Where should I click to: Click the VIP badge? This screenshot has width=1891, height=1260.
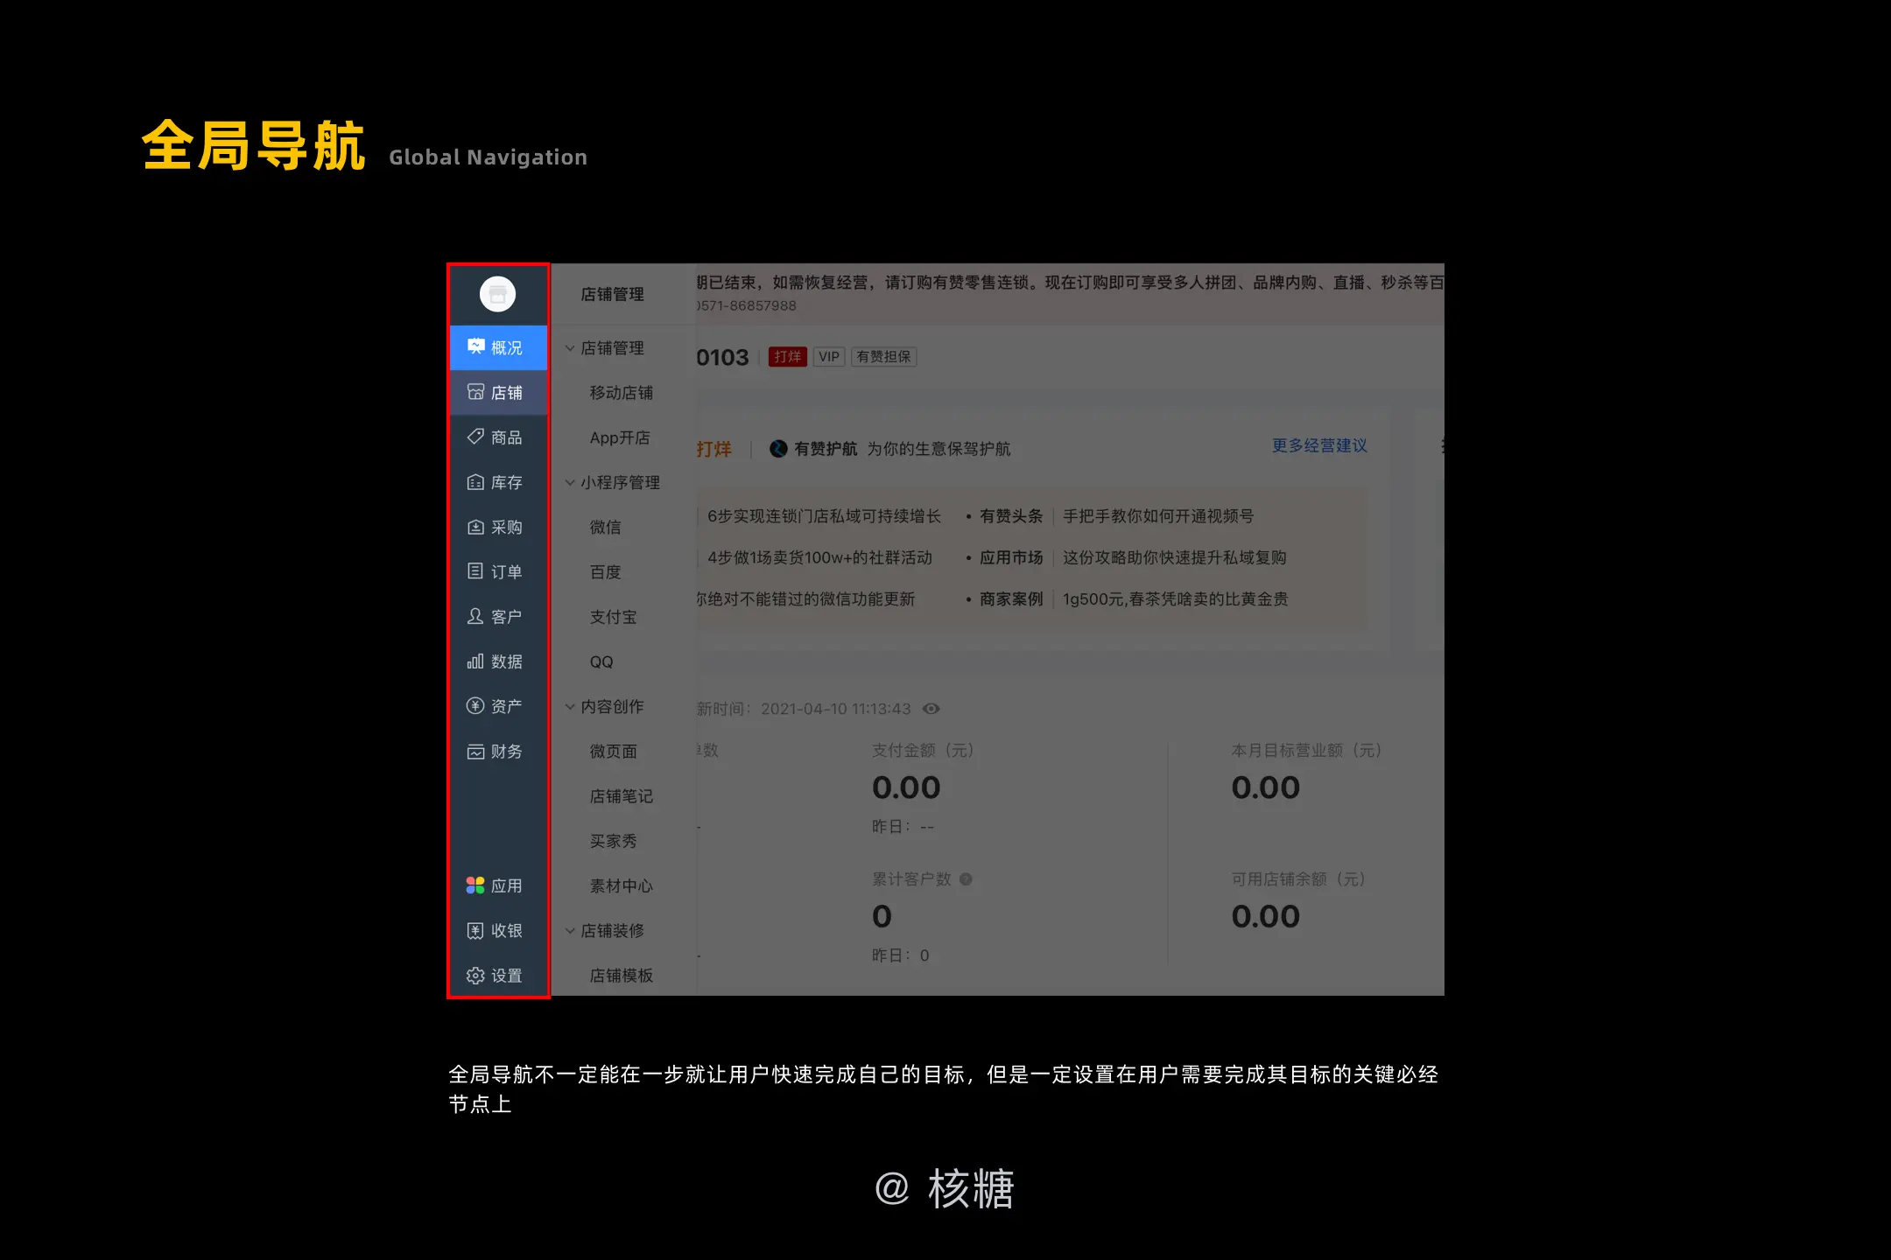coord(829,357)
